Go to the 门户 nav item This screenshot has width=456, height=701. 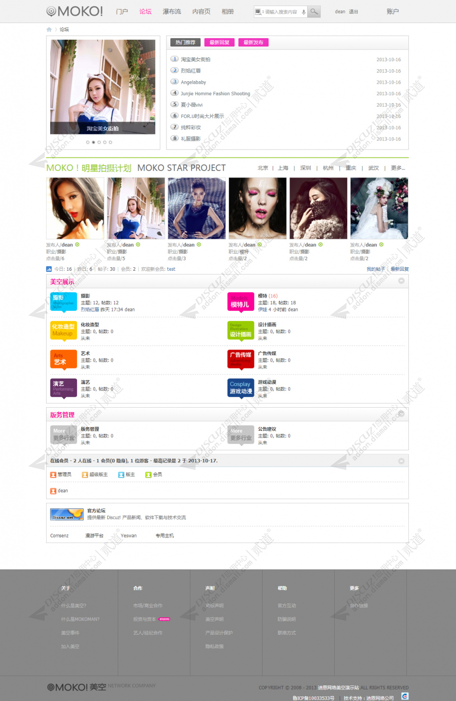point(122,12)
